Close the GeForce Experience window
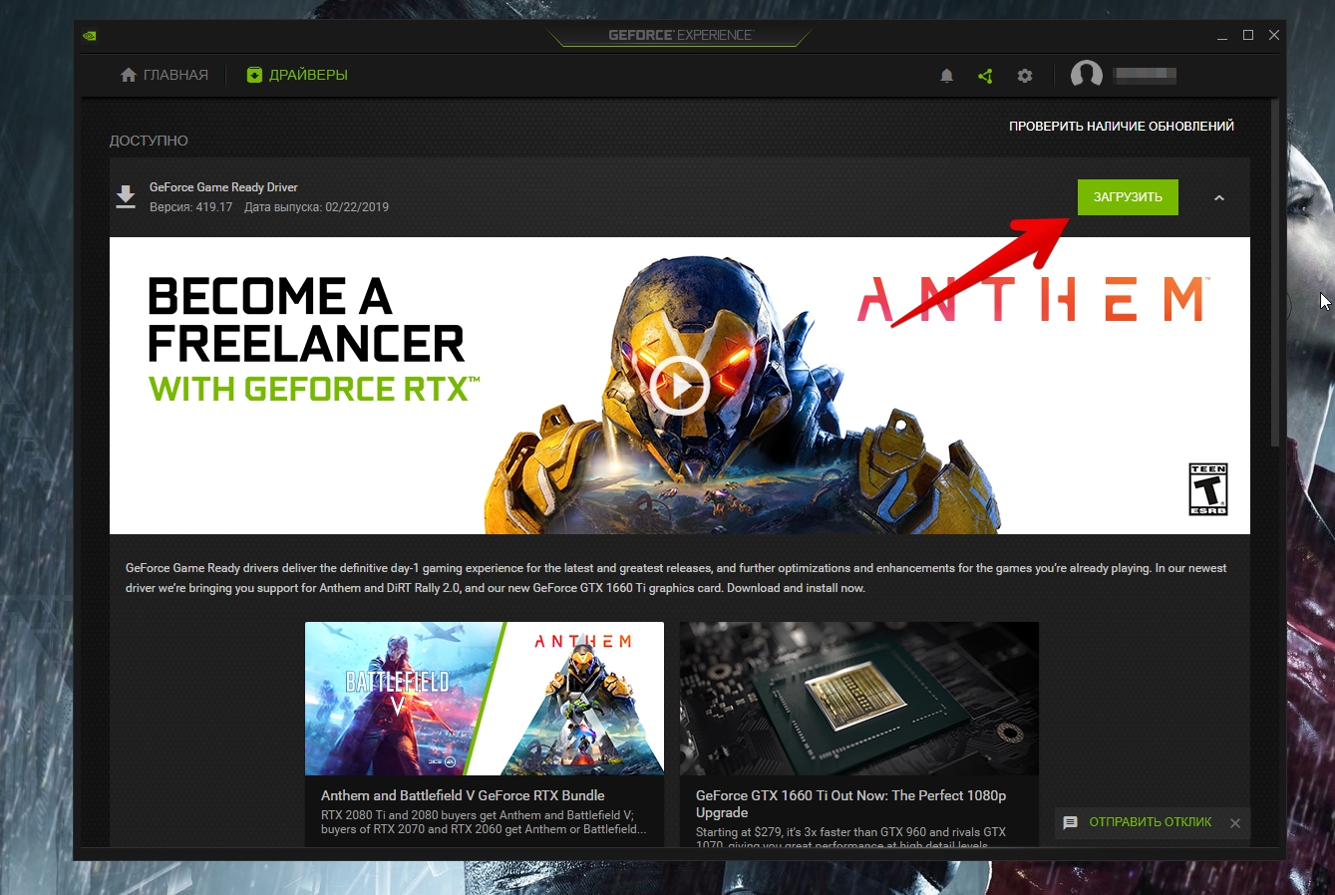Viewport: 1335px width, 895px height. point(1274,35)
